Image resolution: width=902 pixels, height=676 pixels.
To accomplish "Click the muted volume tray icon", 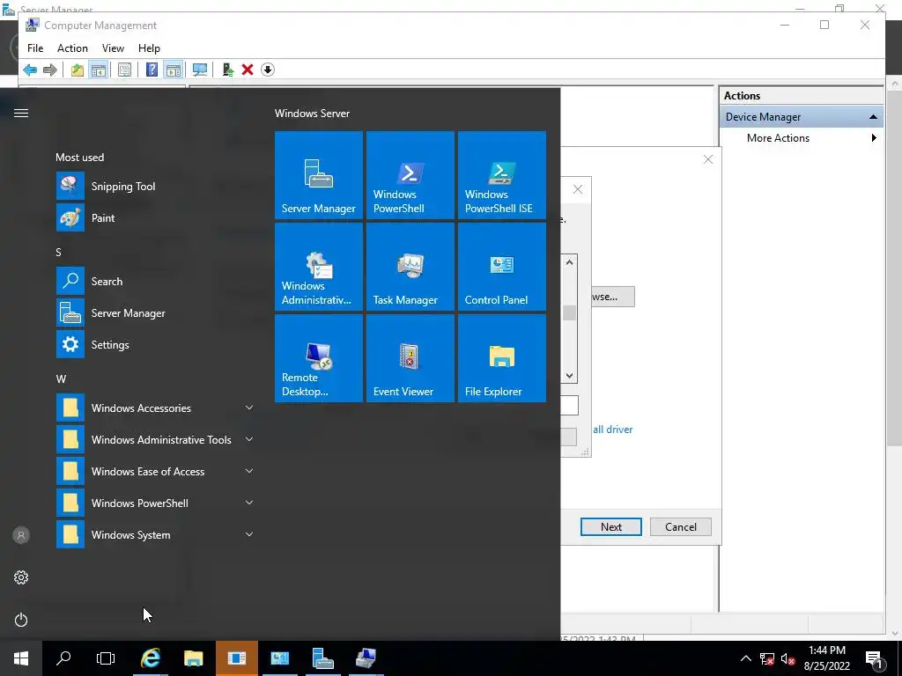I will pos(788,658).
